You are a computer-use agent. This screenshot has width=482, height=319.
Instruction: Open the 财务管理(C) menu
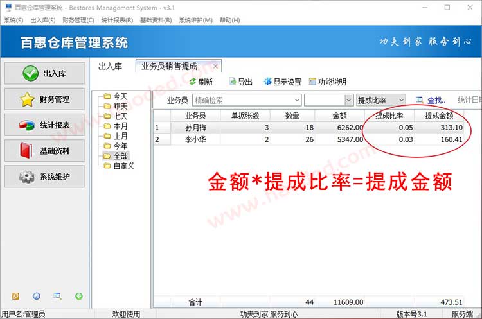pyautogui.click(x=78, y=21)
